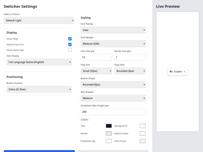This screenshot has height=152, width=203.
Task: Open the Dropdown Bg color swatch
Action: [x=109, y=141]
